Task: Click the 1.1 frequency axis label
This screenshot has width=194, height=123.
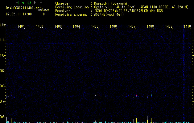Action: click(2, 40)
